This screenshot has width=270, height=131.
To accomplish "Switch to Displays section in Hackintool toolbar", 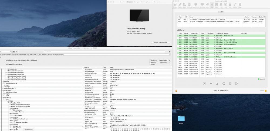I will (x=202, y=5).
